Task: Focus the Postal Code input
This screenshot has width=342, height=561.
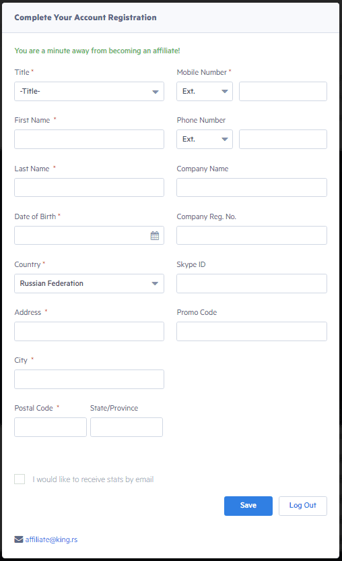Action: 50,427
